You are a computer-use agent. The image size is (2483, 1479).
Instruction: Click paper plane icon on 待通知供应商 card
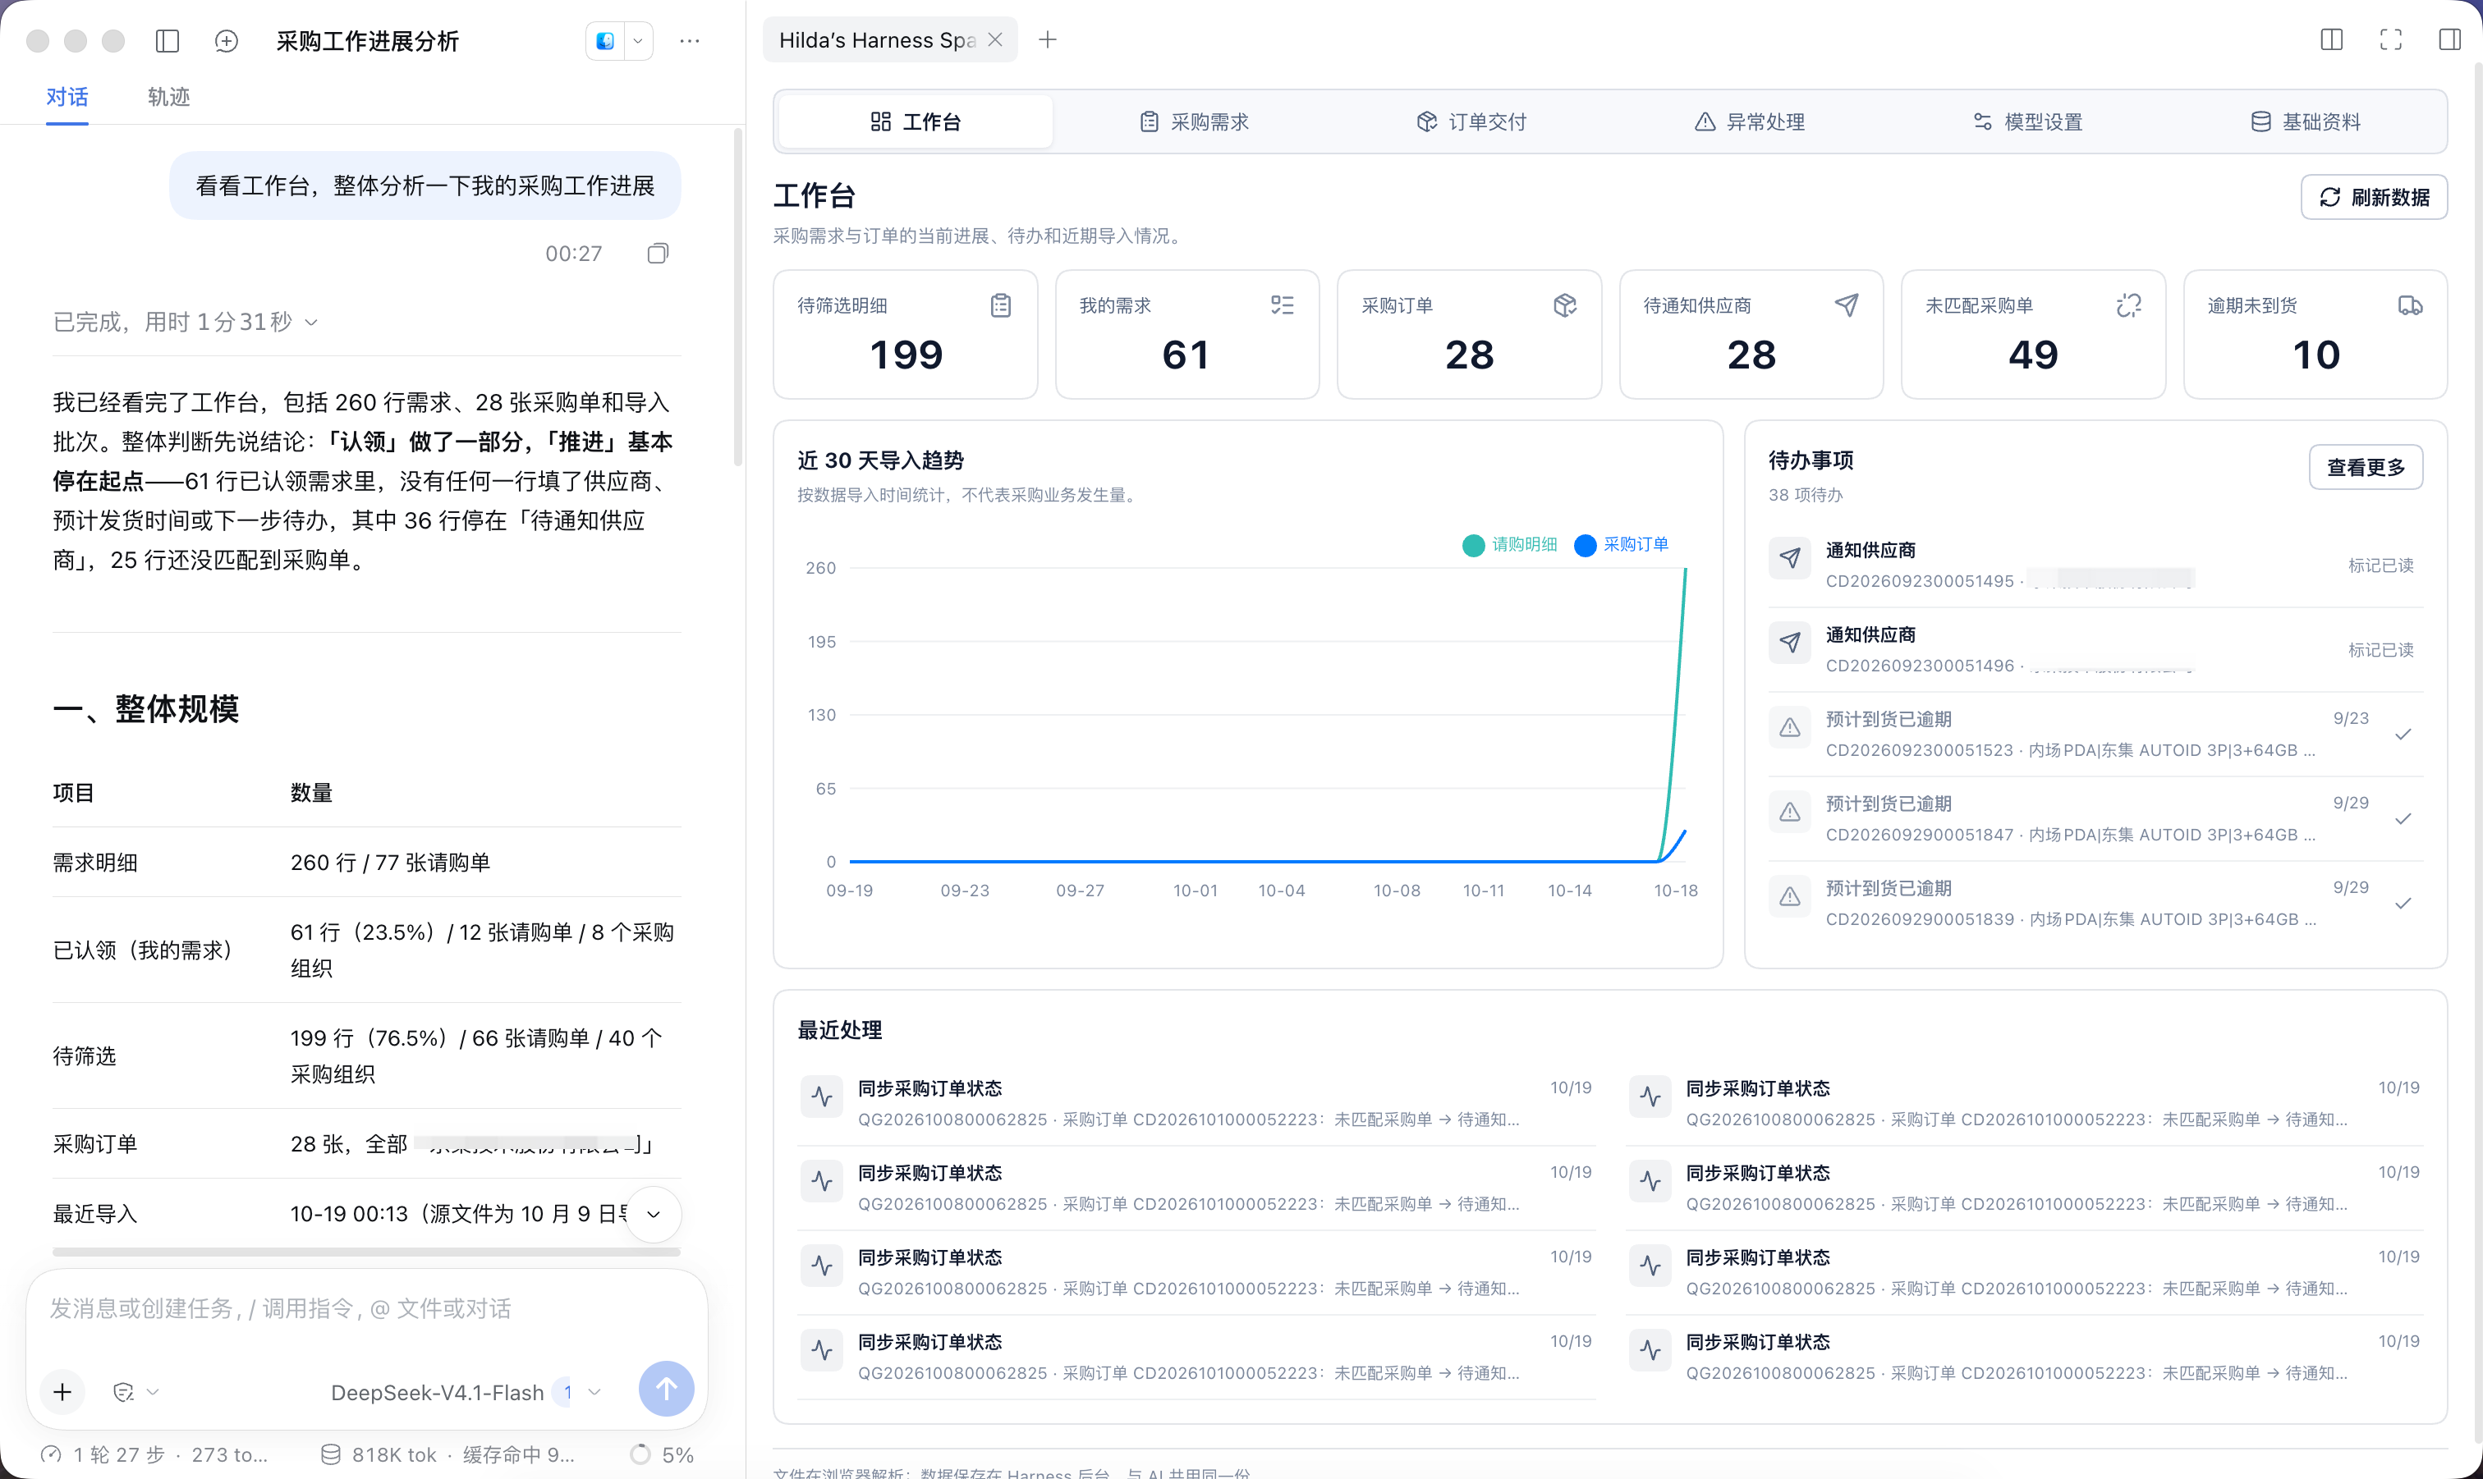[x=1847, y=305]
